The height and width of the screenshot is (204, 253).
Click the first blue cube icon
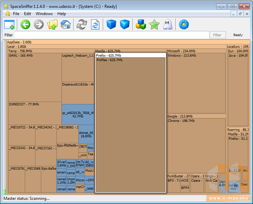[111, 25]
